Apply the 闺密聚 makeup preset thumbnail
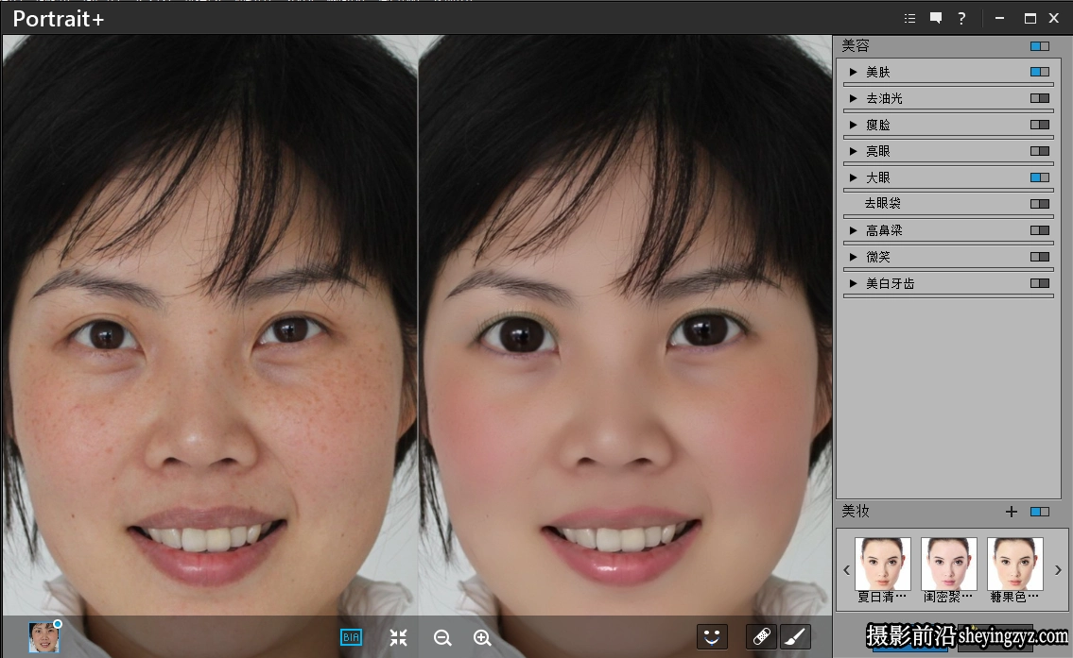This screenshot has height=658, width=1073. tap(948, 564)
